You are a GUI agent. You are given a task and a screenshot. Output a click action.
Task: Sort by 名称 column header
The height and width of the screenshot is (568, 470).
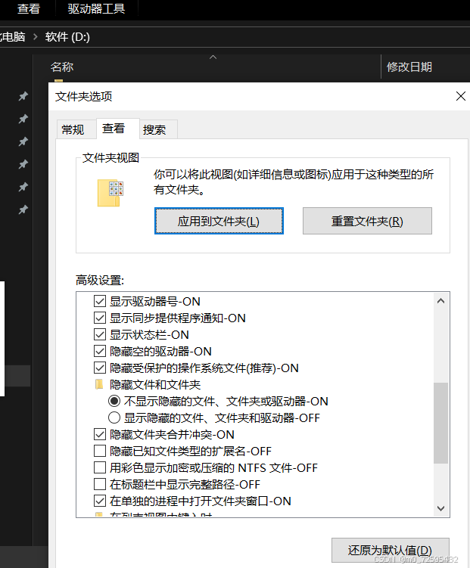coord(62,67)
